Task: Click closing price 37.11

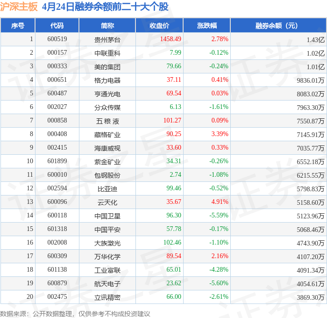Action: tap(174, 79)
